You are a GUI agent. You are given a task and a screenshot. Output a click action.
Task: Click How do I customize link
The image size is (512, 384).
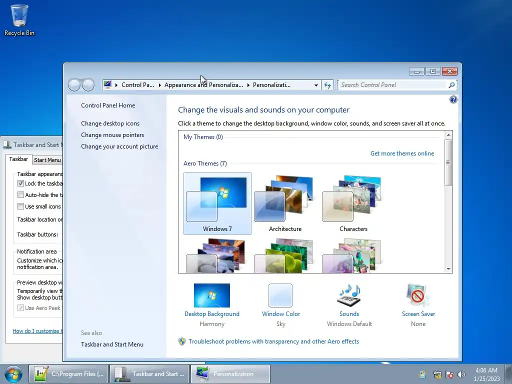37,331
